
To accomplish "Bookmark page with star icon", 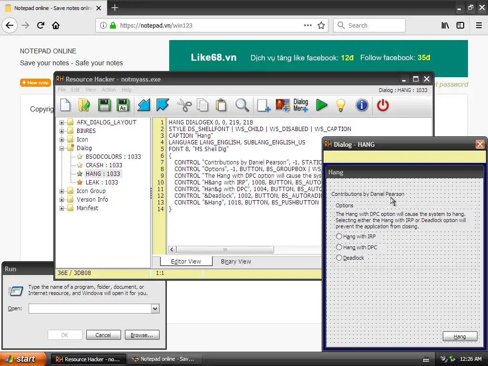I will tap(321, 25).
